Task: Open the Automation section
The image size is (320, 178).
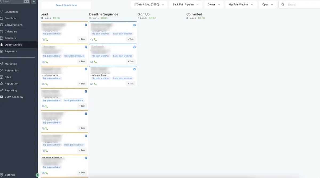Action: 12,71
